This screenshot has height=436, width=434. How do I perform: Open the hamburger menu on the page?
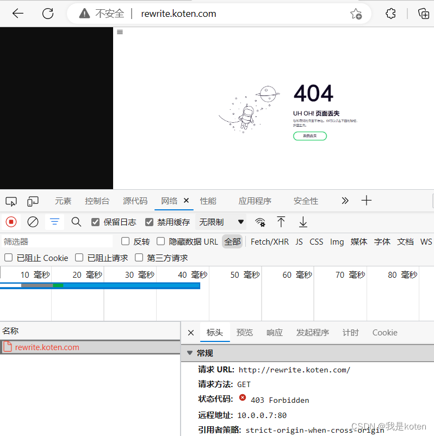pyautogui.click(x=120, y=32)
